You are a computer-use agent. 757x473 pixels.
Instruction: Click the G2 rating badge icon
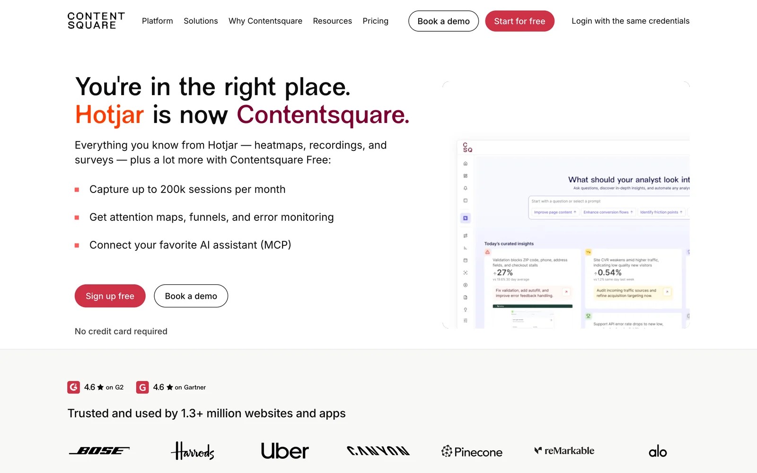73,387
